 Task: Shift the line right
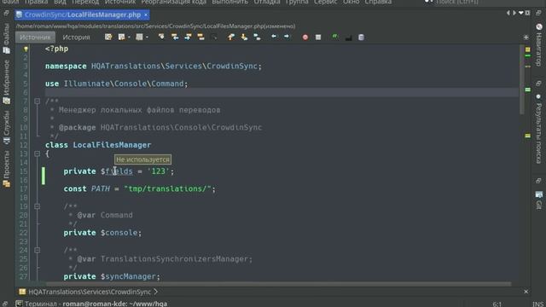click(287, 37)
